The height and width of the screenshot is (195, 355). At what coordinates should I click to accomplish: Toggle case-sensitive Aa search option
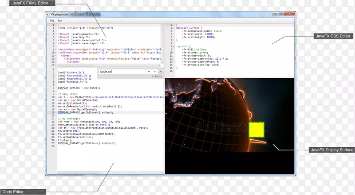tap(156, 76)
